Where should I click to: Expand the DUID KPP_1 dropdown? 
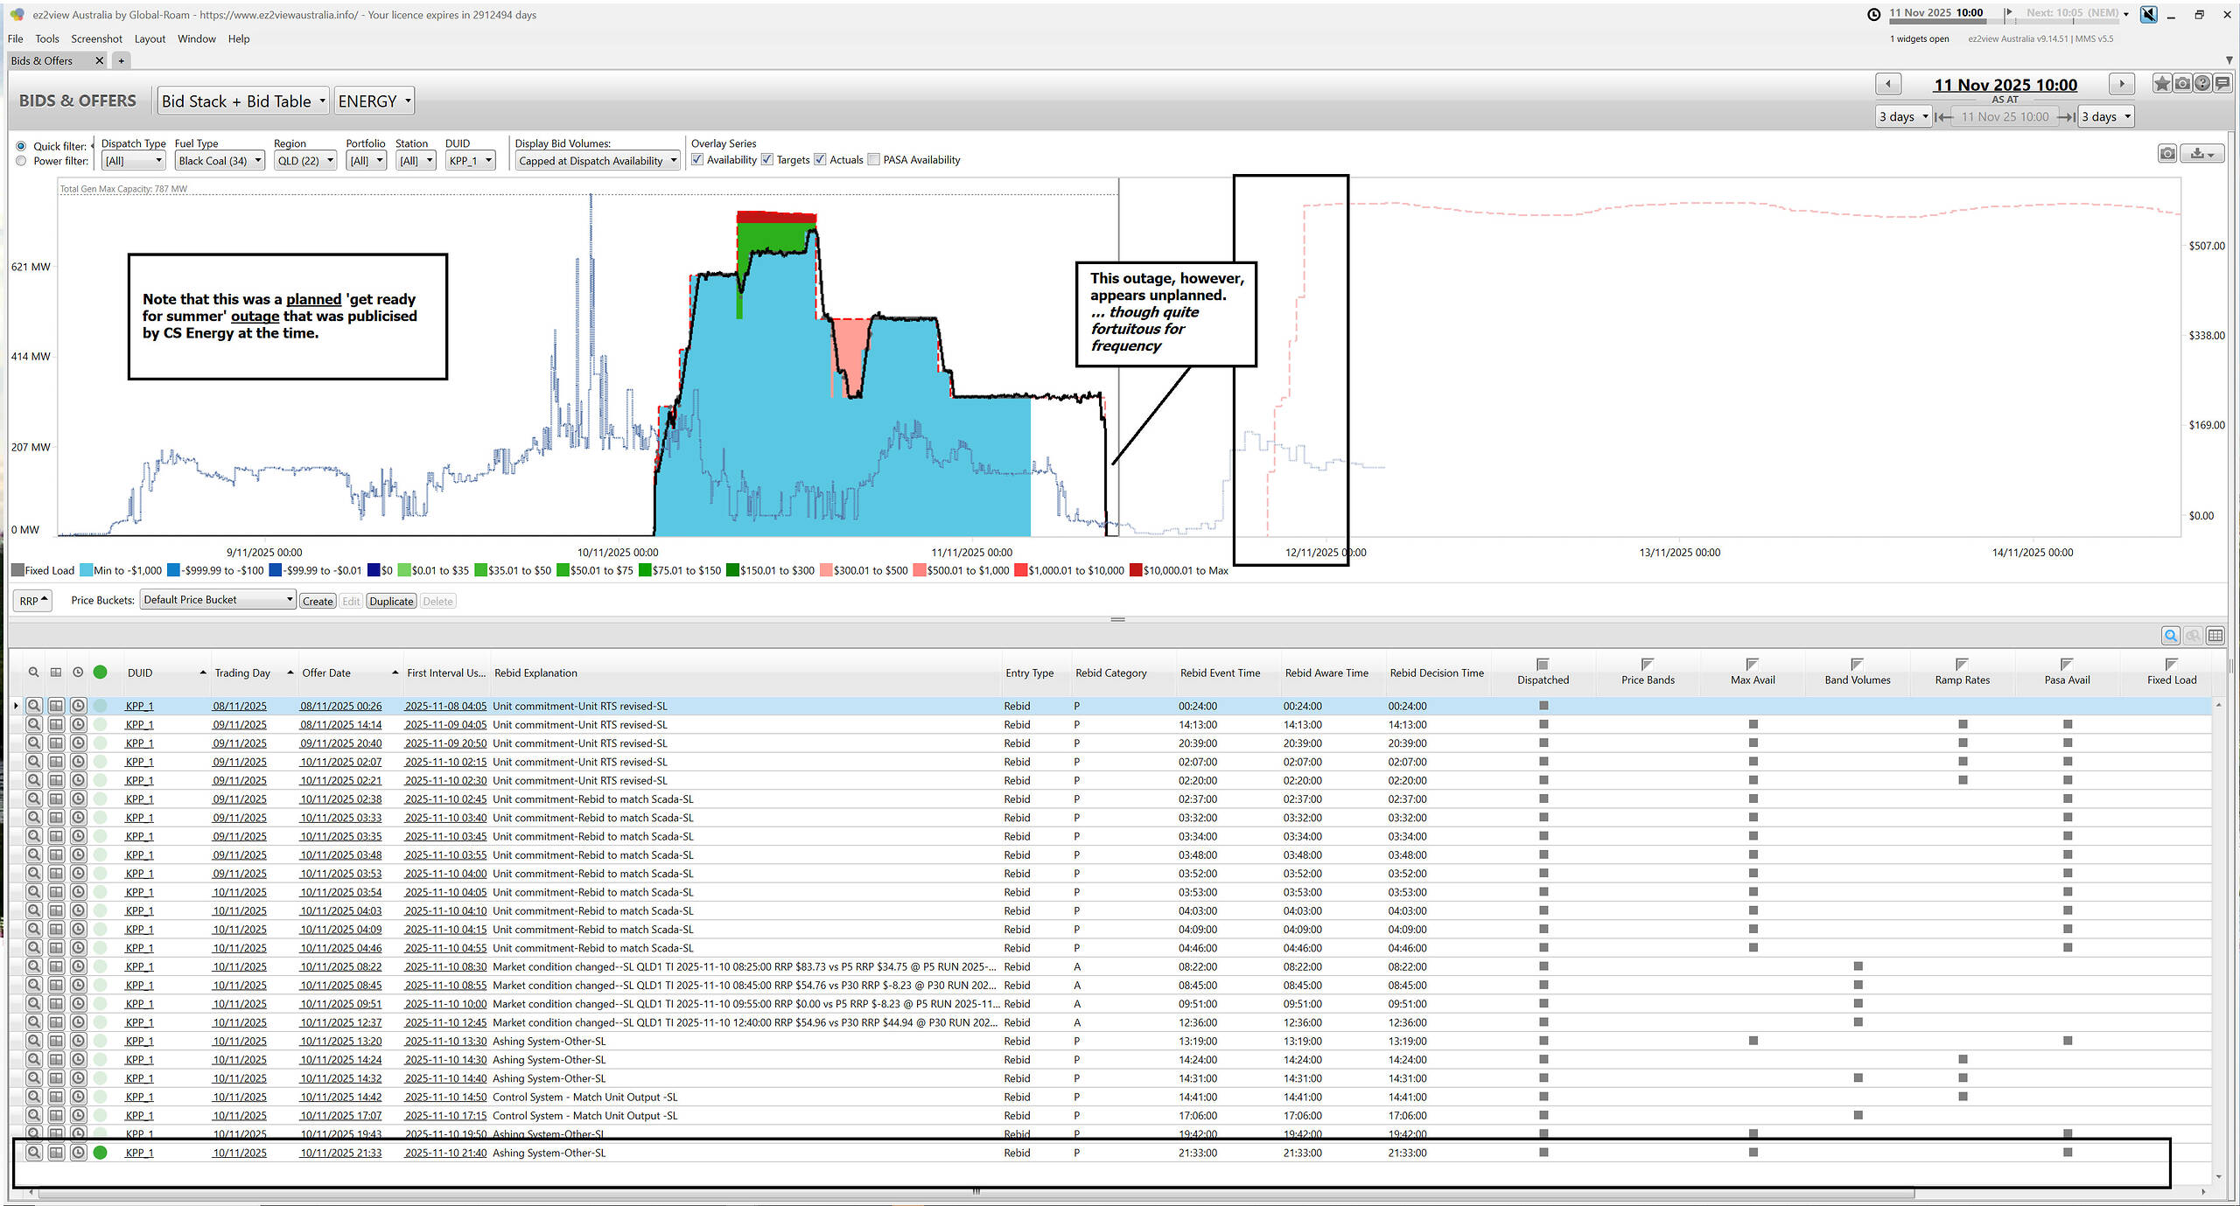pyautogui.click(x=471, y=161)
